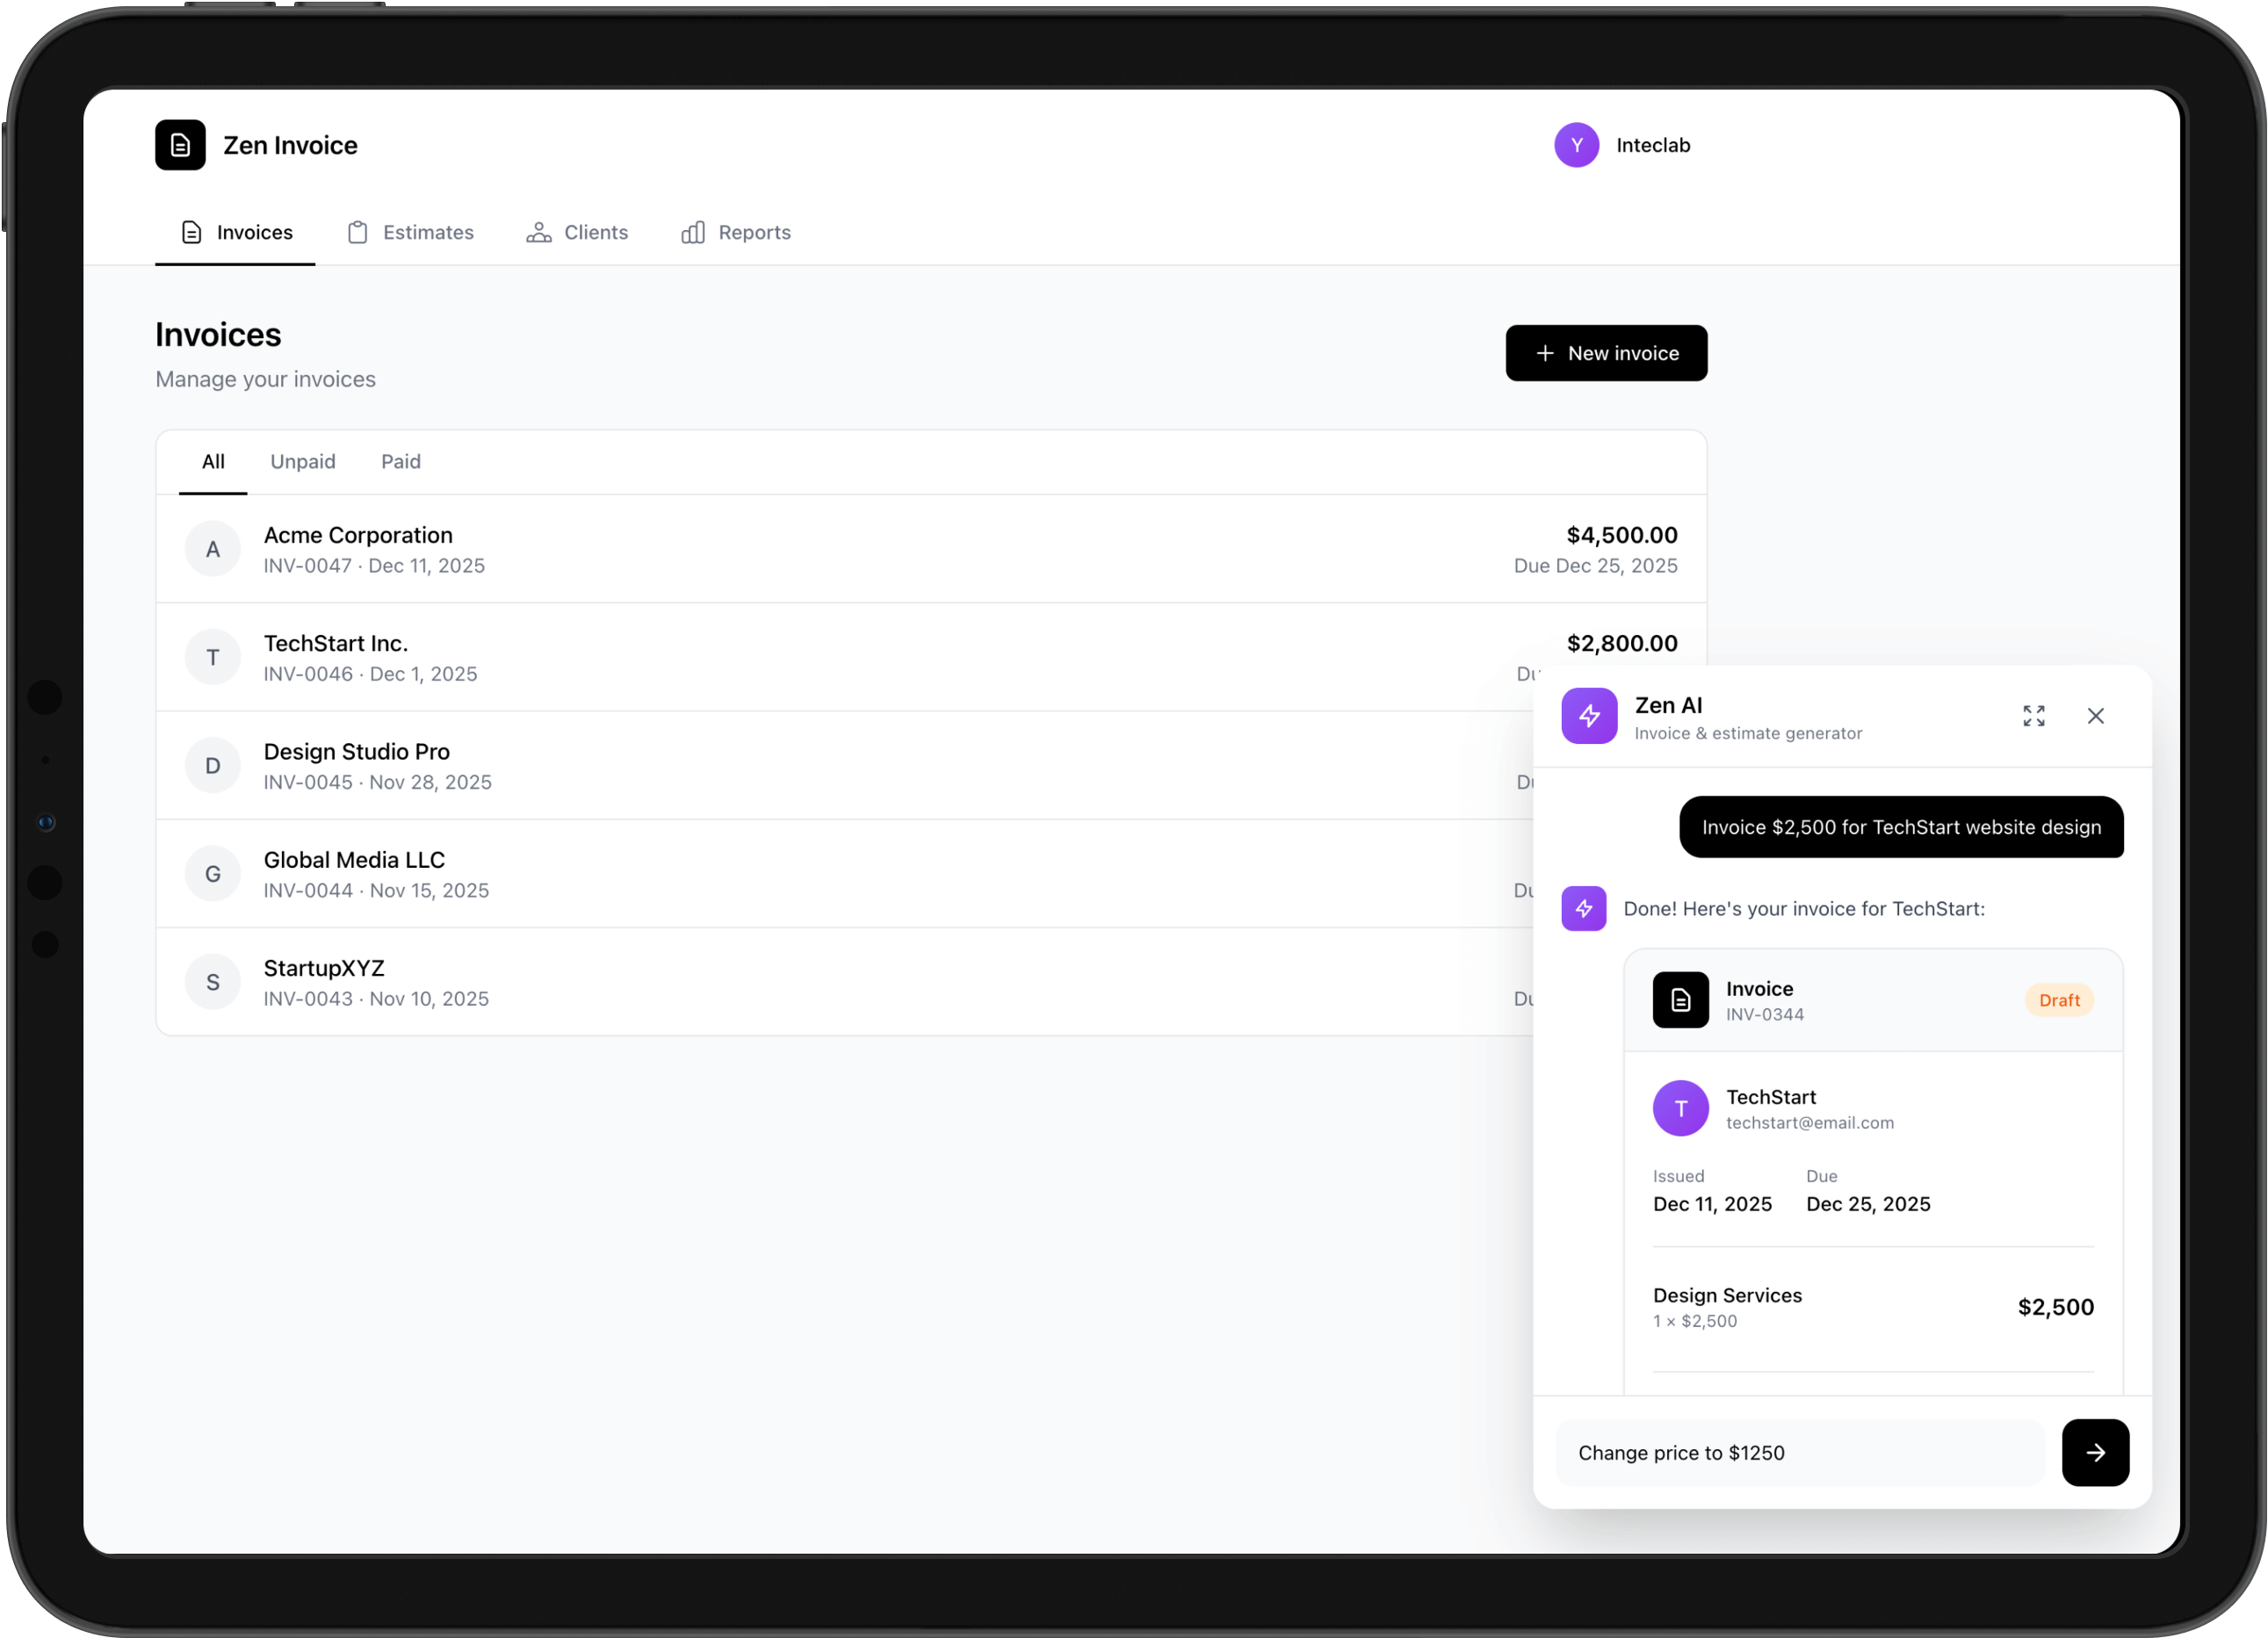
Task: Click the purple TechStart avatar in invoice card
Action: 1680,1108
